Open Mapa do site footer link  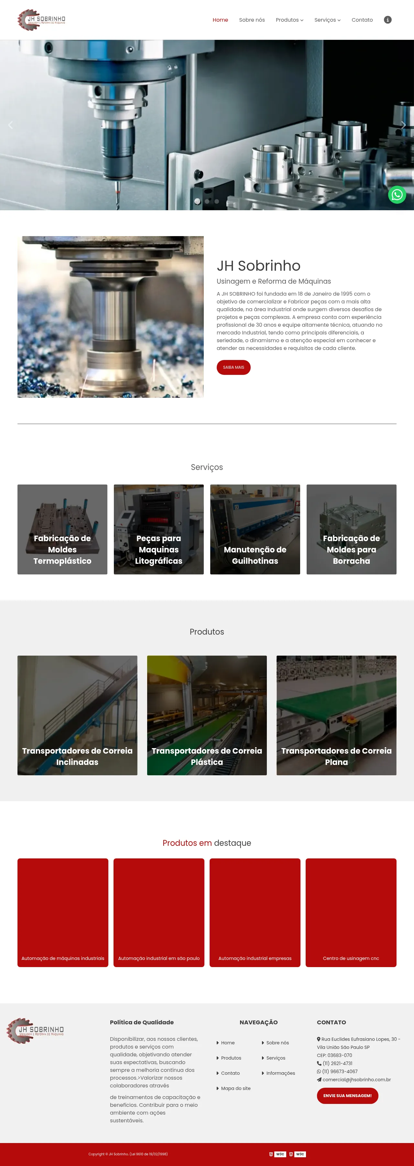[234, 1088]
